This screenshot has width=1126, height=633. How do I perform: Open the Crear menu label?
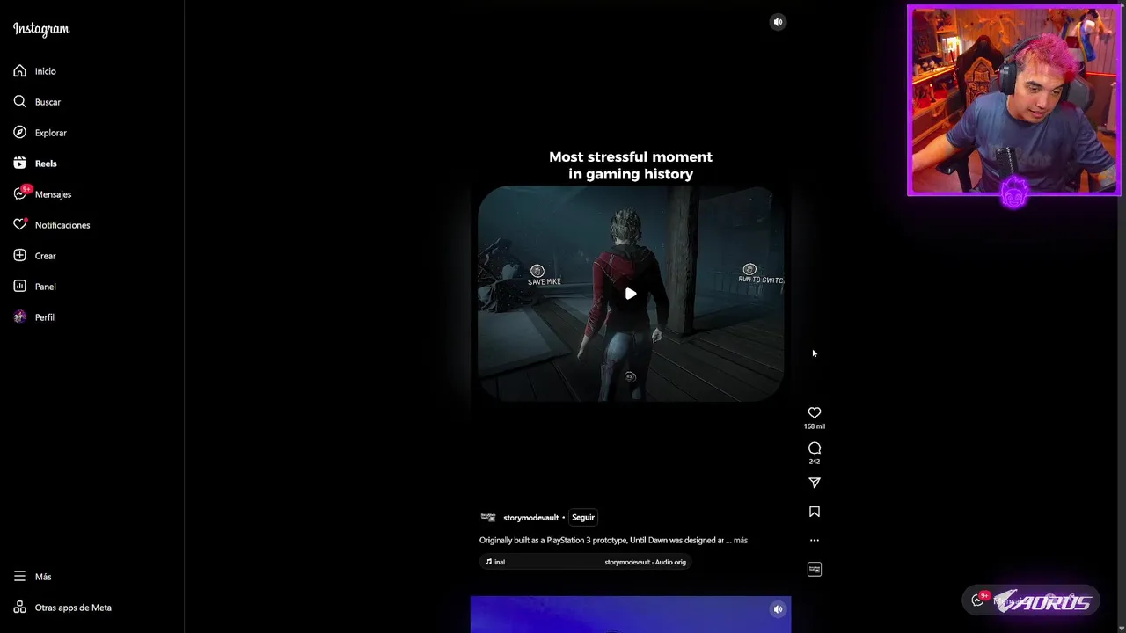[45, 256]
